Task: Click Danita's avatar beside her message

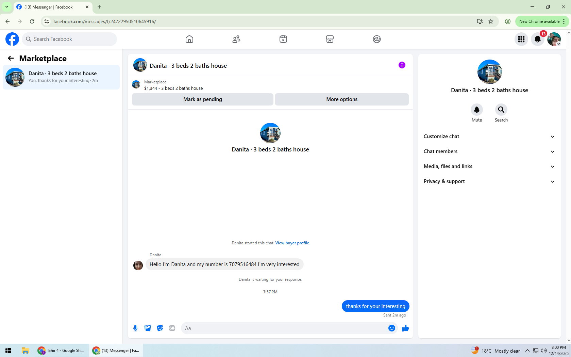Action: [x=138, y=265]
